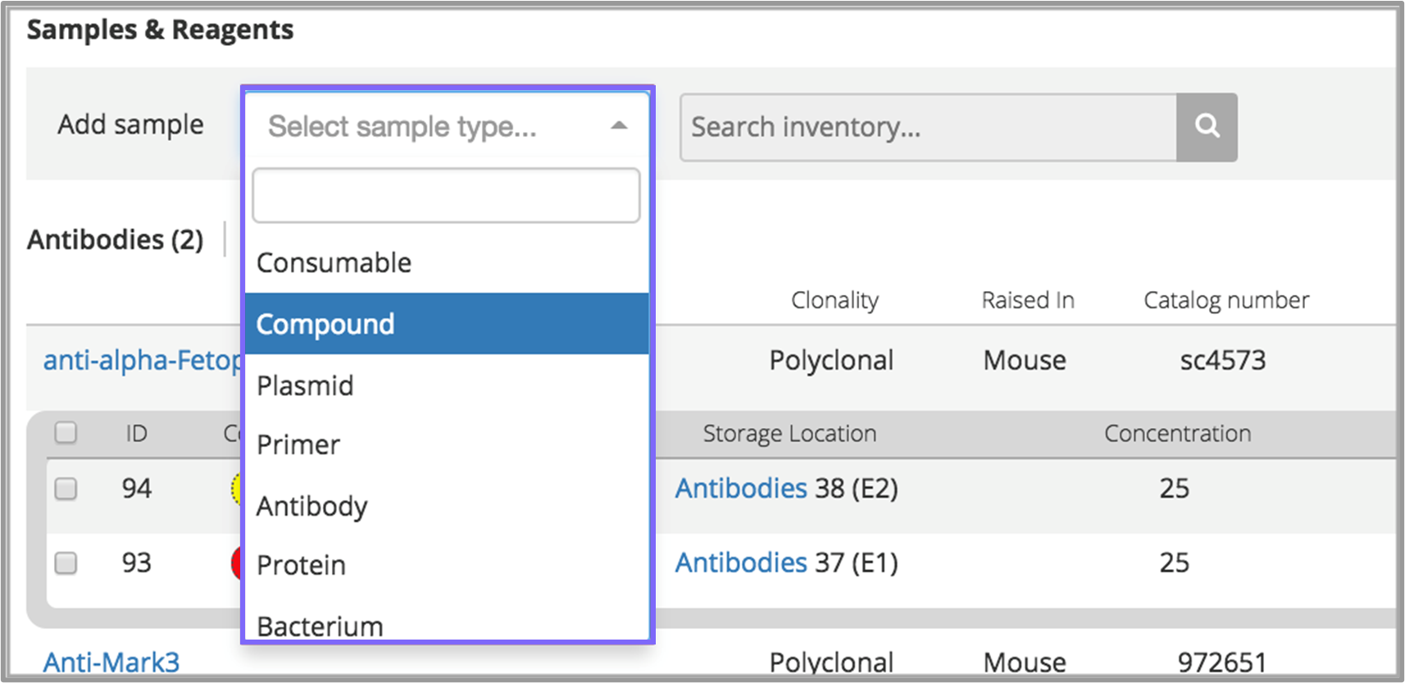This screenshot has height=683, width=1405.
Task: Collapse the sample type dropdown arrow
Action: click(619, 126)
